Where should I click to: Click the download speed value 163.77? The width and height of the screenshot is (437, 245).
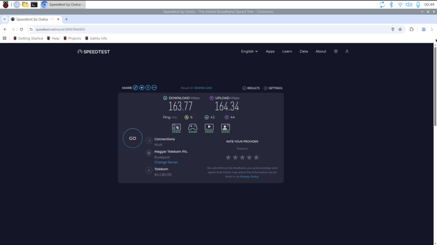(180, 106)
